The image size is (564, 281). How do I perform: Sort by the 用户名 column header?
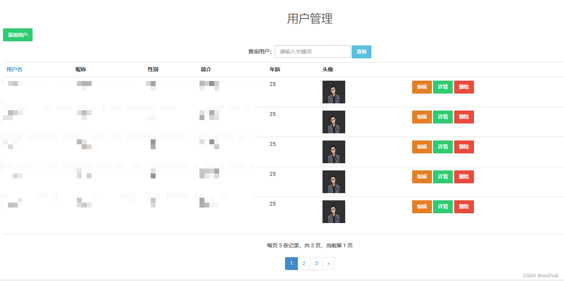click(14, 69)
